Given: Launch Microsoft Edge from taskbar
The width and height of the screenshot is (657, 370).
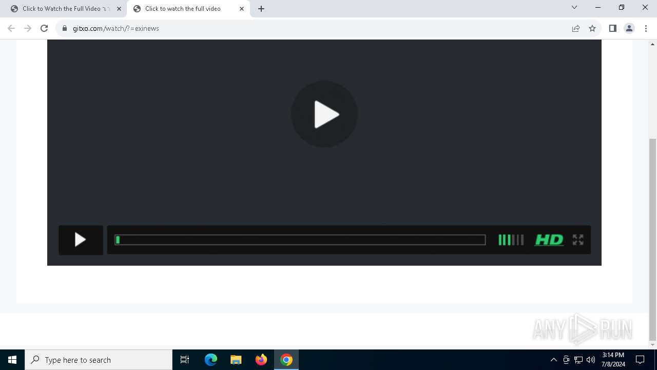Looking at the screenshot, I should pos(211,360).
